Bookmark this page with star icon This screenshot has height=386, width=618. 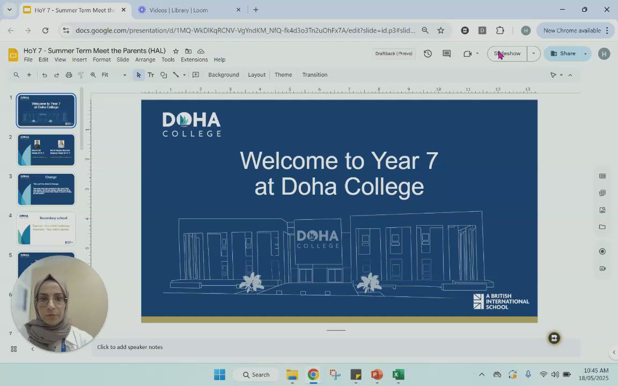click(x=441, y=31)
